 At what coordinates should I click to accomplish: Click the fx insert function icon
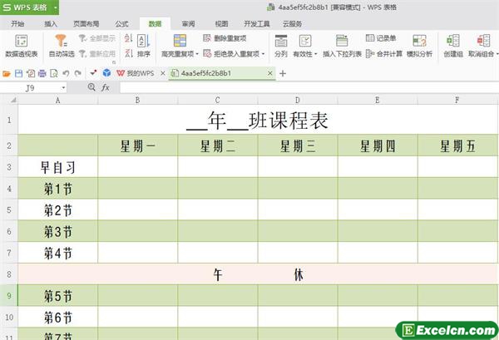click(106, 87)
